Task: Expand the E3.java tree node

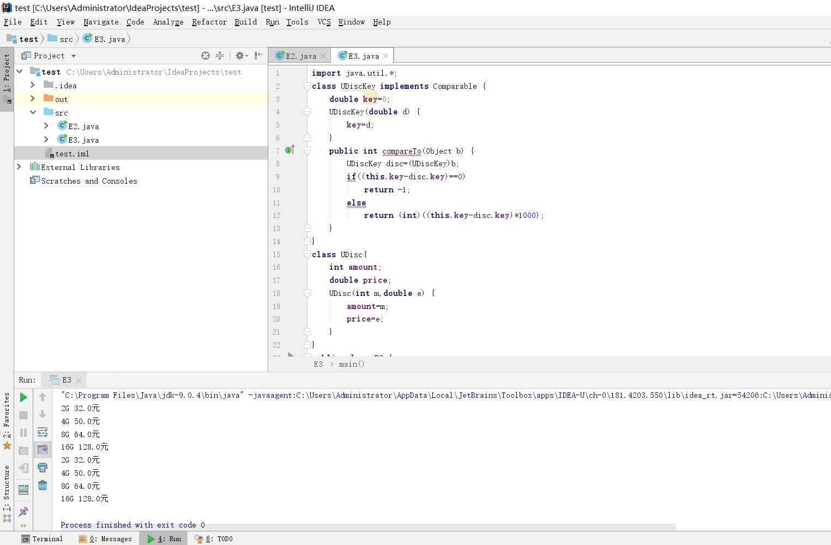Action: point(46,140)
